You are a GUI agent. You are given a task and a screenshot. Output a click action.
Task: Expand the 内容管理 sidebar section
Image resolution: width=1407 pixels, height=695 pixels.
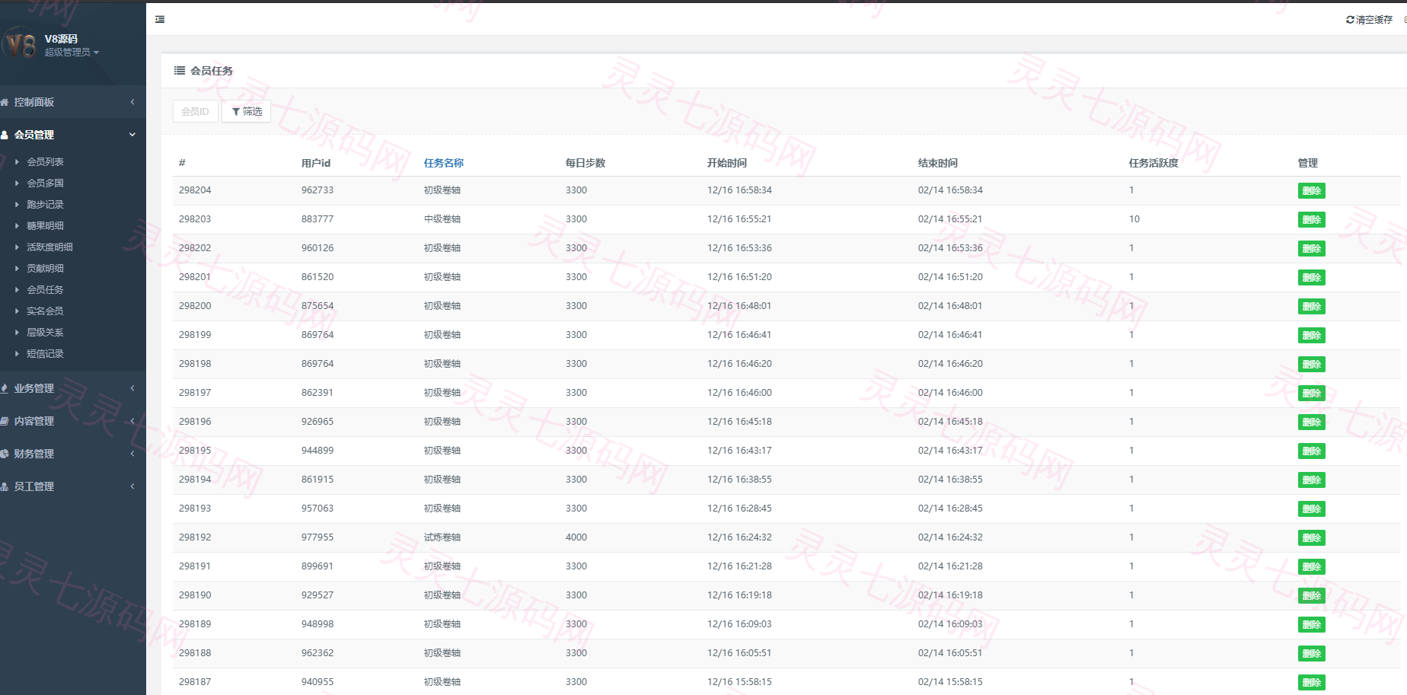(73, 421)
